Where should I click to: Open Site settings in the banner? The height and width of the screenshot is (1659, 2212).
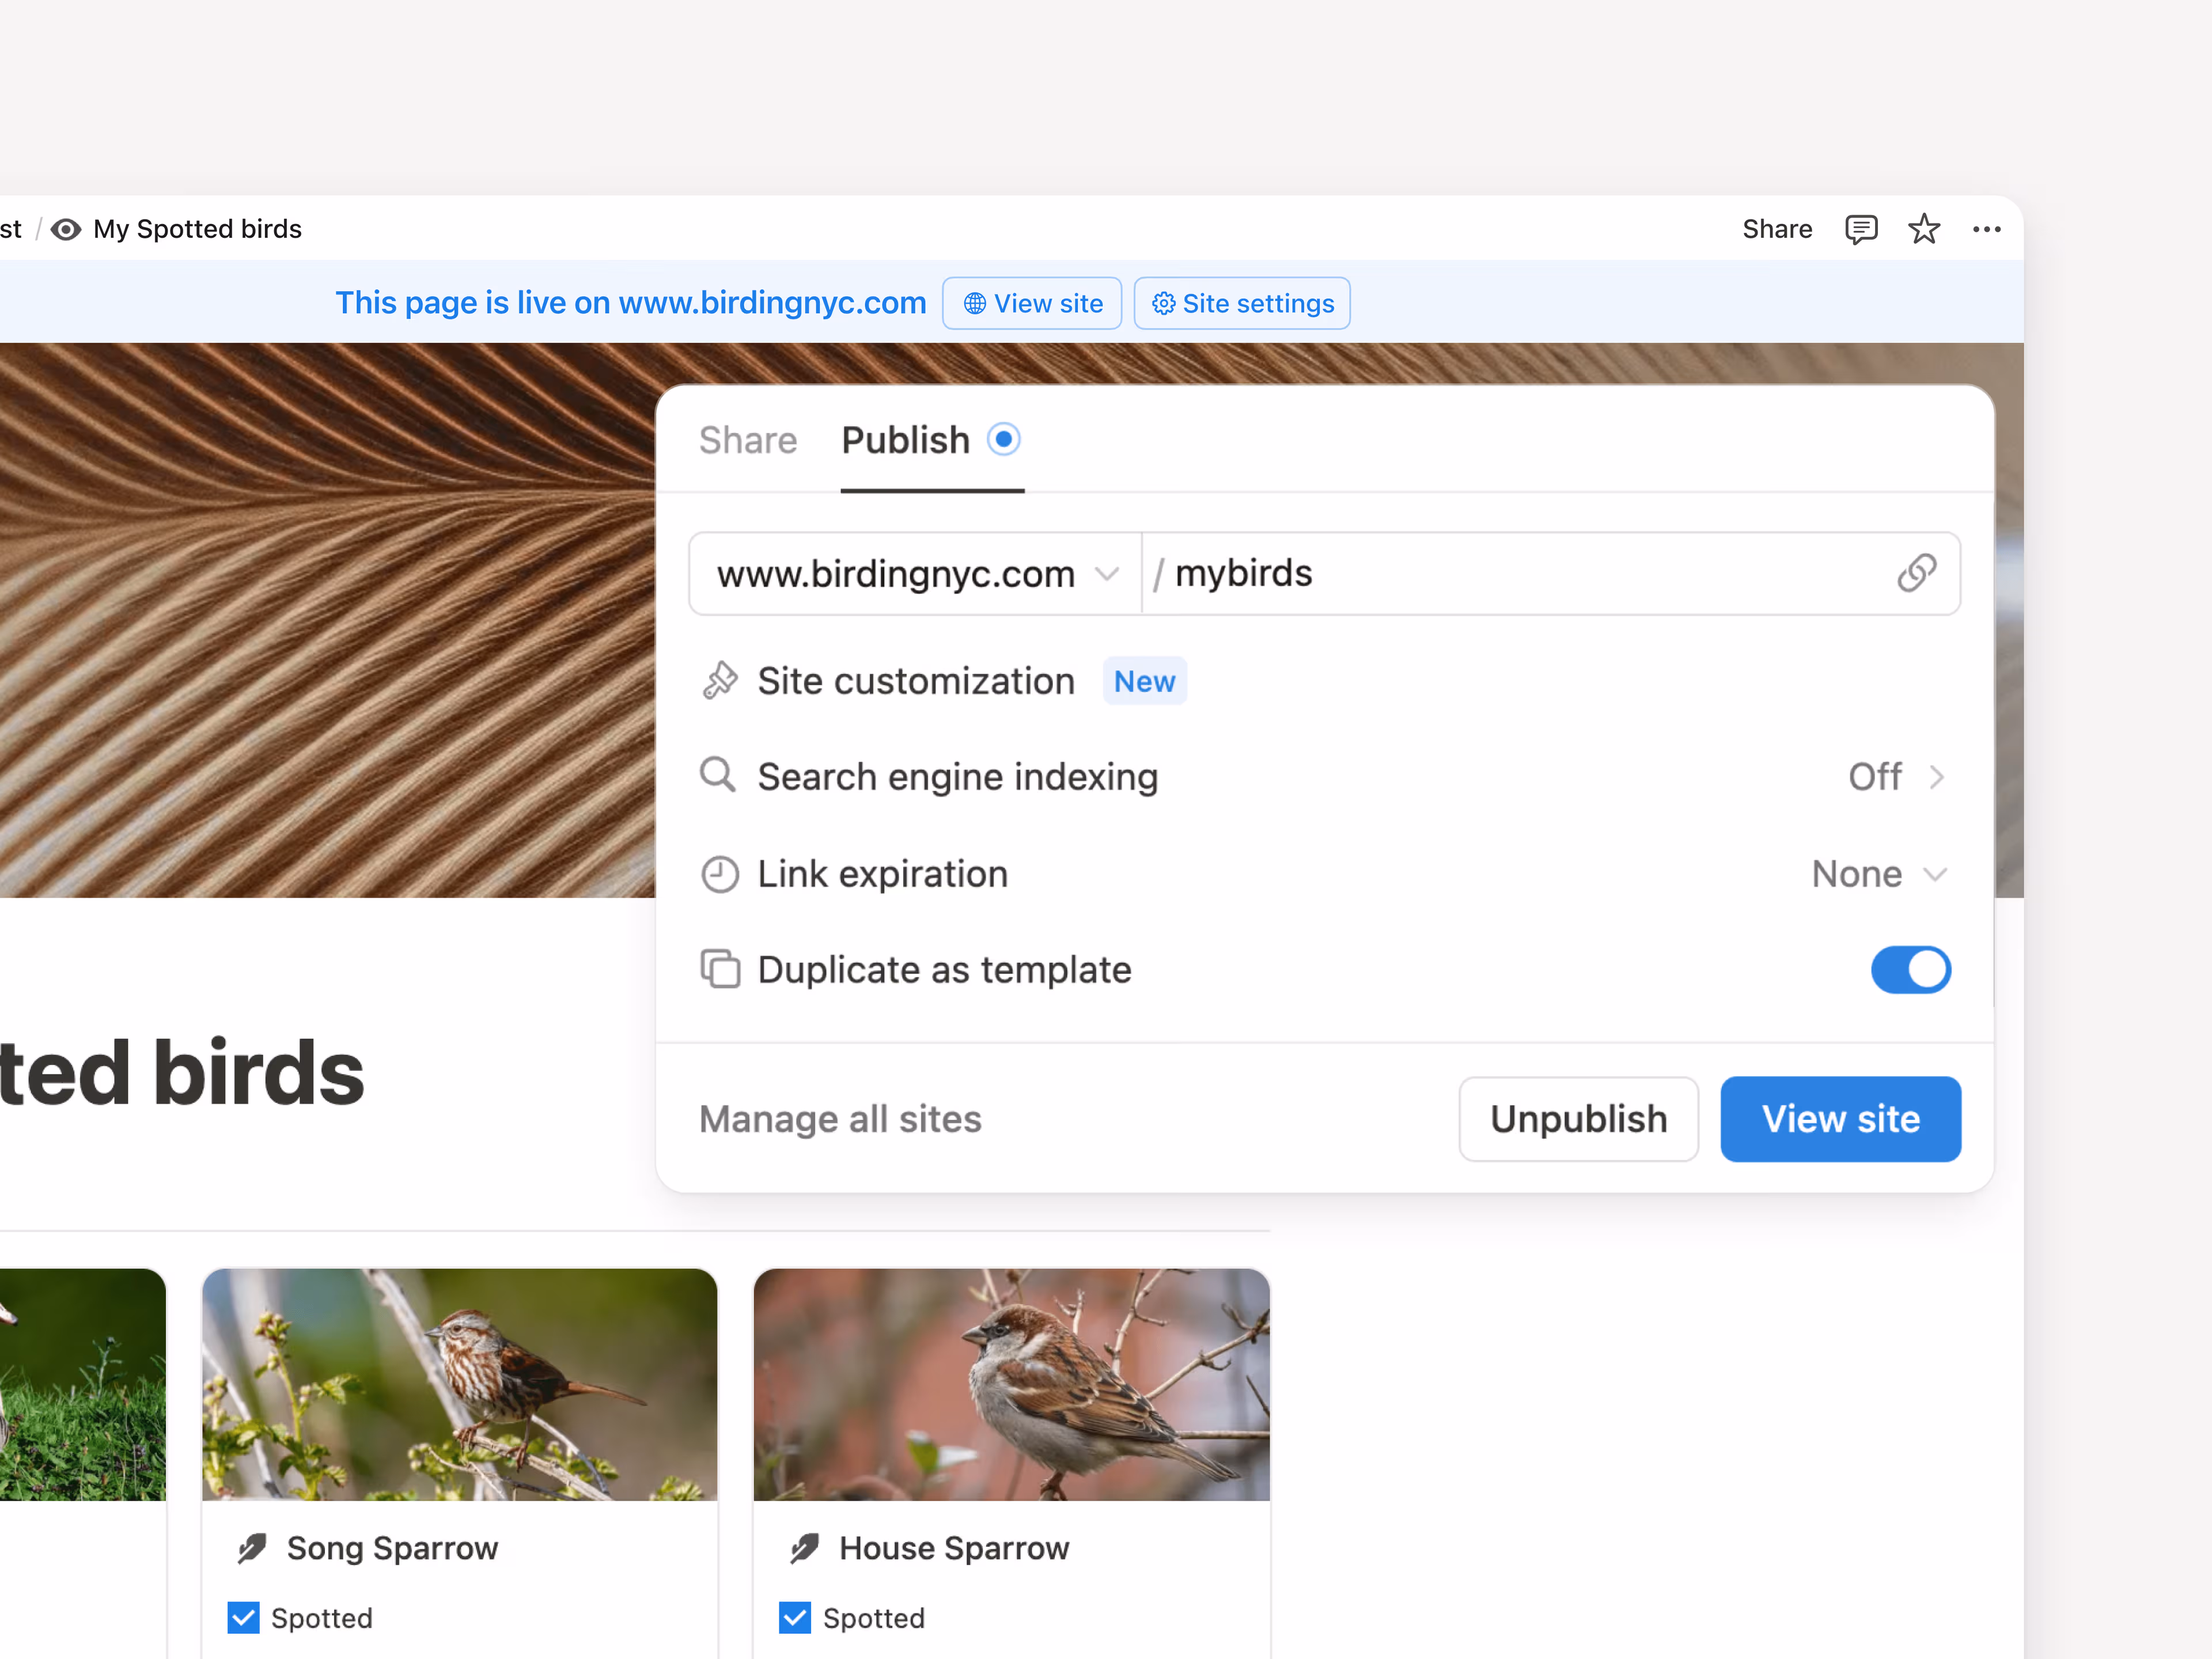pyautogui.click(x=1242, y=303)
